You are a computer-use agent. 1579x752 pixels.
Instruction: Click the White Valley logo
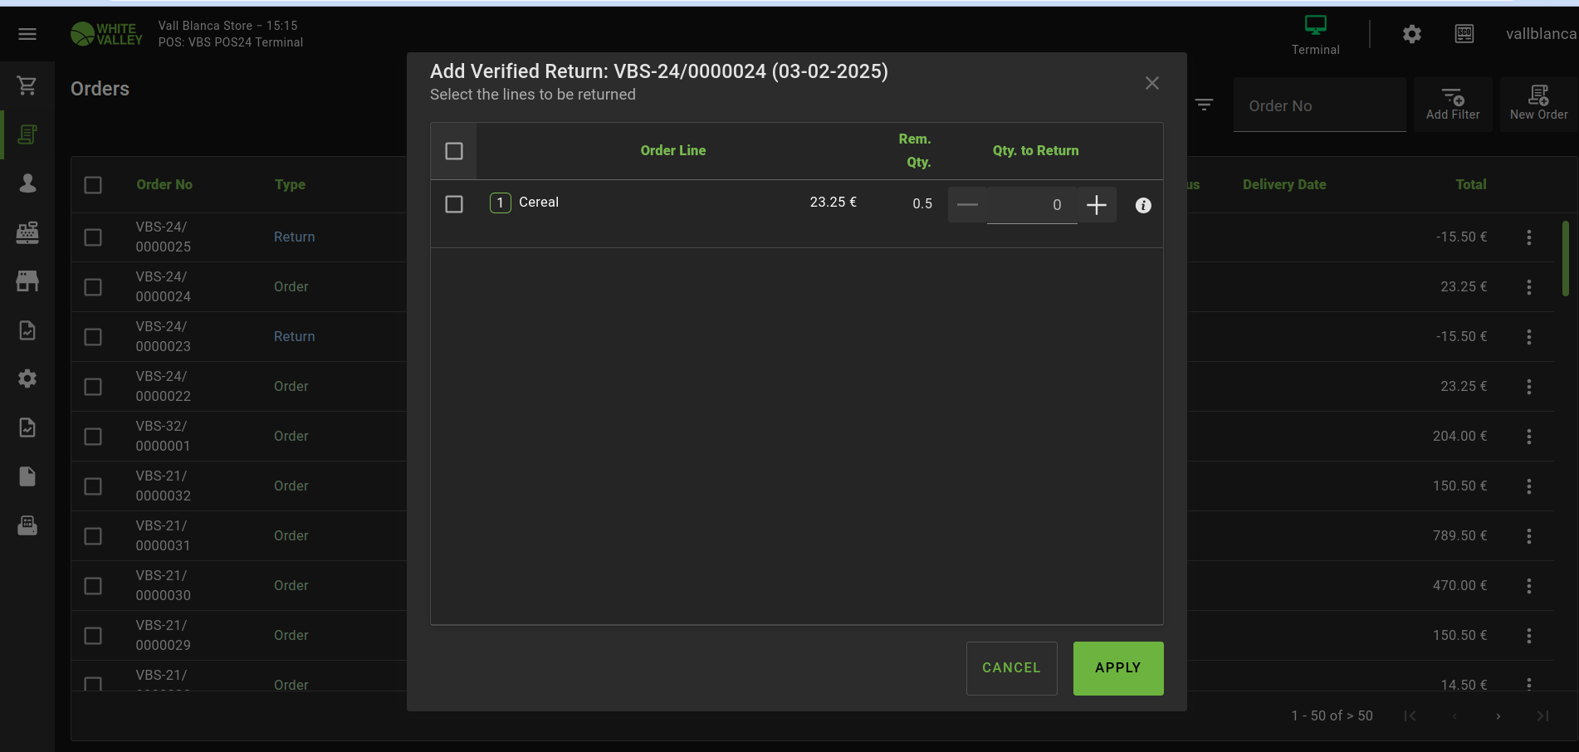(106, 34)
